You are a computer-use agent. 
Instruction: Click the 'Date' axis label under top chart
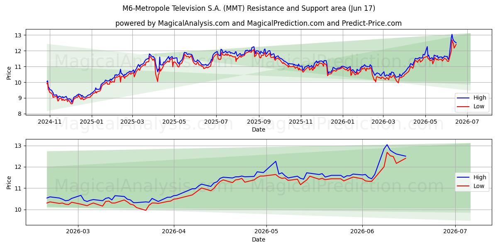click(x=259, y=130)
